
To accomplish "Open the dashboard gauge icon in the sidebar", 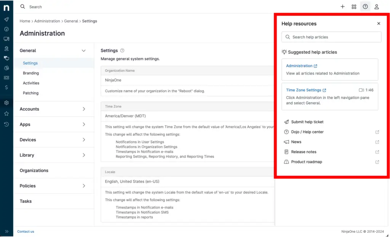I will [x=6, y=29].
